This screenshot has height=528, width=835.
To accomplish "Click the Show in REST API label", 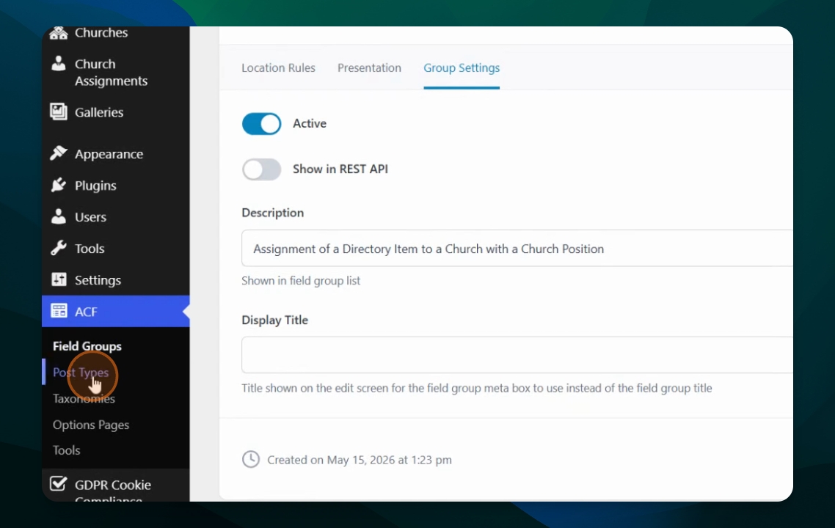I will (340, 169).
